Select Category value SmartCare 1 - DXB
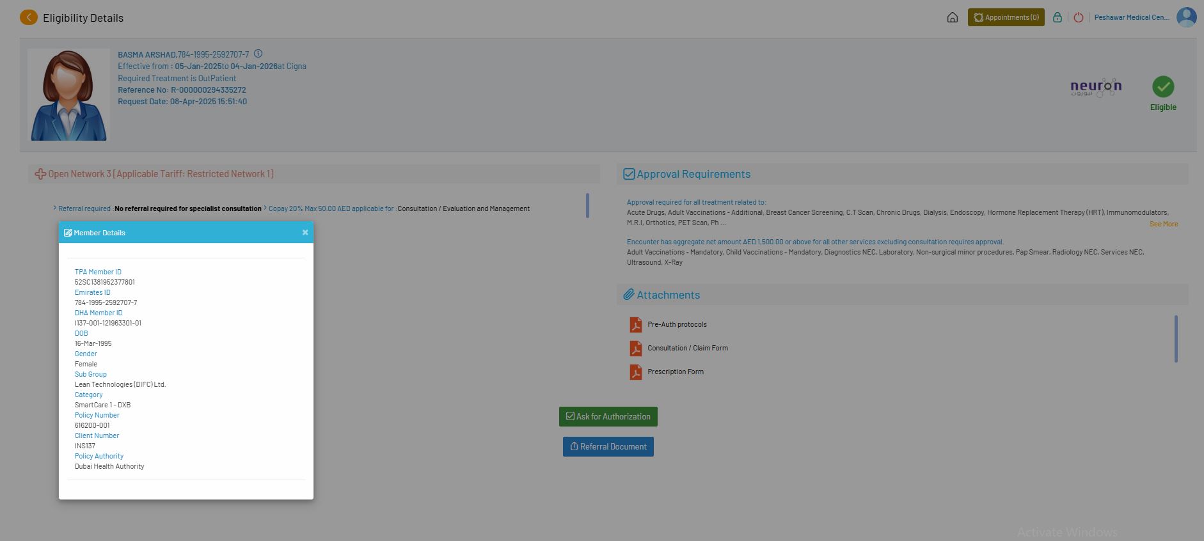The image size is (1204, 541). coord(102,405)
